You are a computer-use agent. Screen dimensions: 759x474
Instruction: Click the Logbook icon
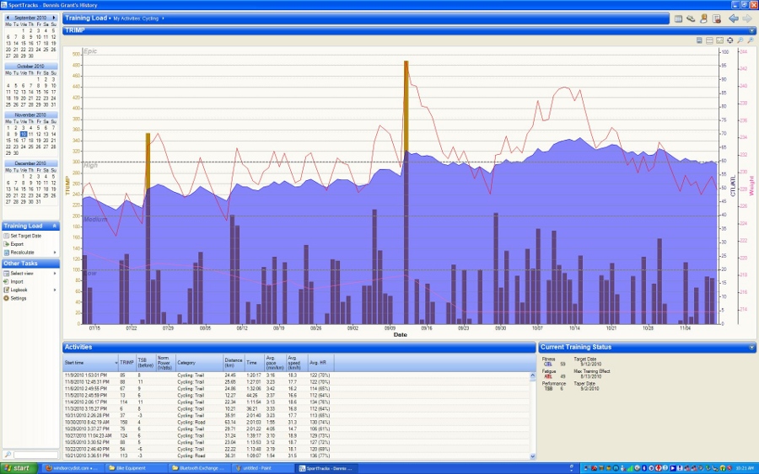coord(6,290)
